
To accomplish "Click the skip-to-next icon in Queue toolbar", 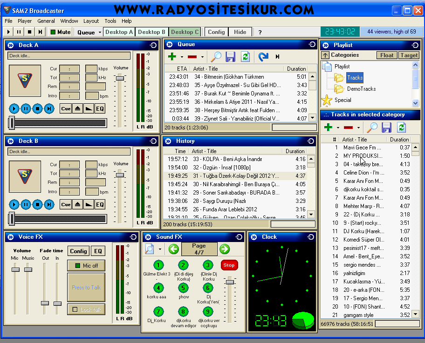I will (x=277, y=57).
